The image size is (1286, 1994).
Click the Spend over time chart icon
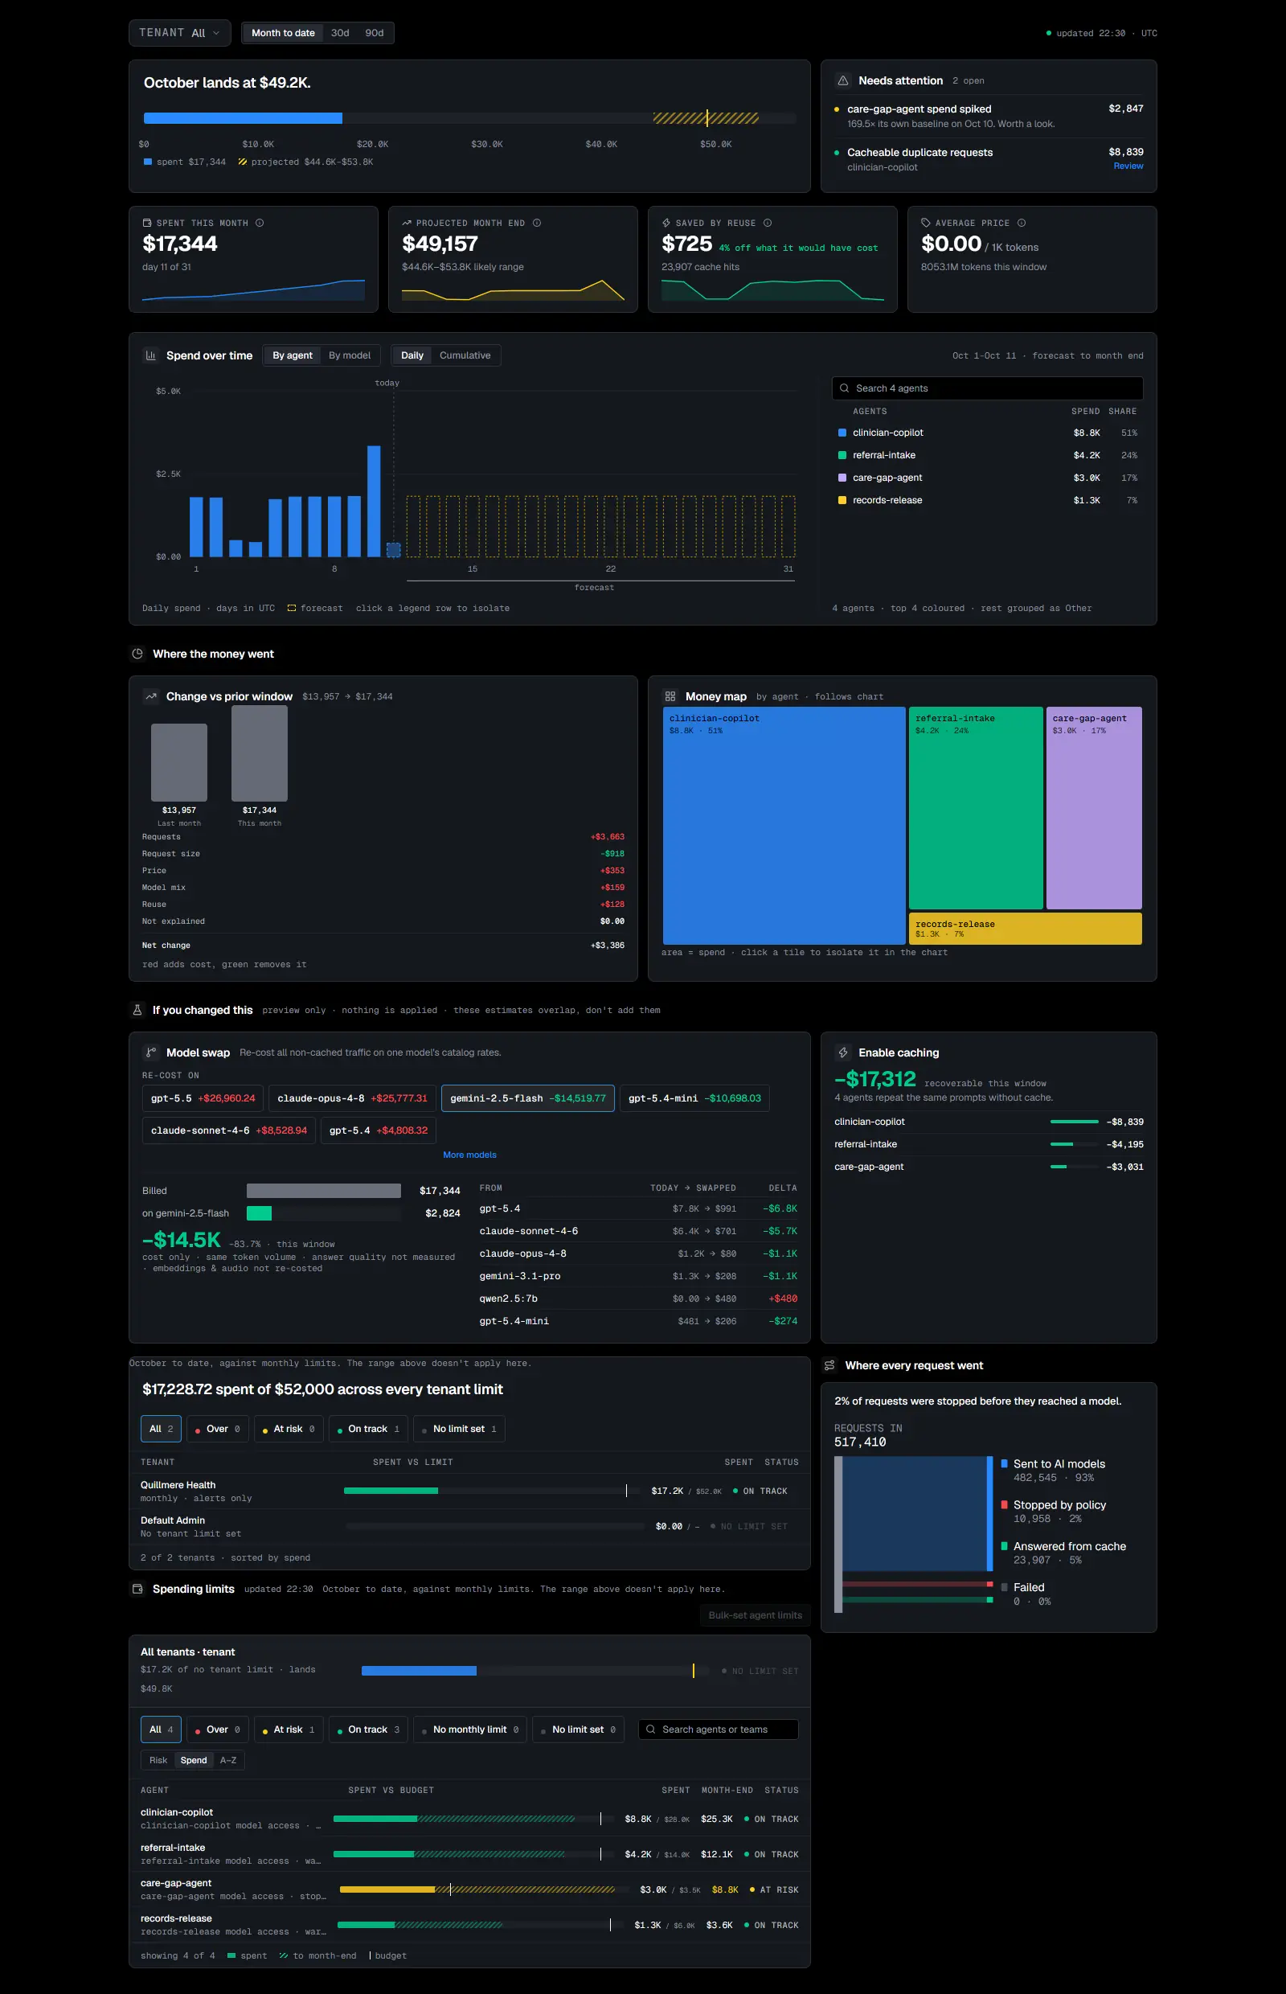150,355
